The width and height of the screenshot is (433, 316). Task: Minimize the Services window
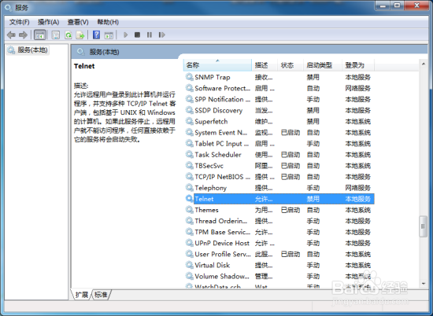(383, 6)
